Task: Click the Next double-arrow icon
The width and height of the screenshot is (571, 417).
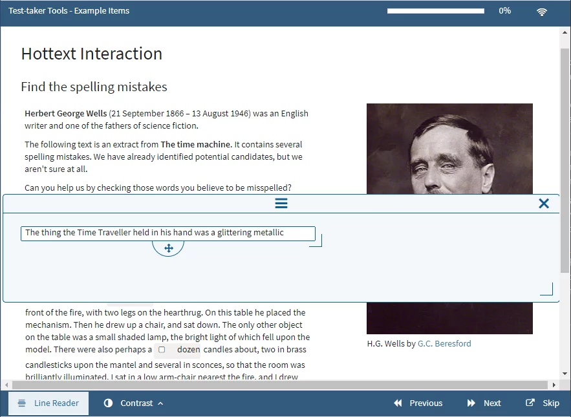Action: 470,403
